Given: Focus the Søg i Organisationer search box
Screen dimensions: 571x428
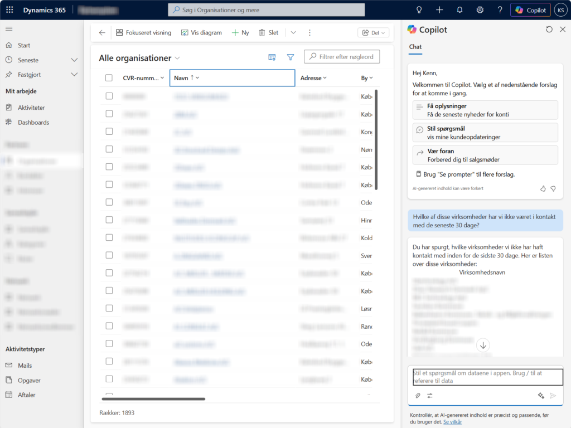Looking at the screenshot, I should pos(266,10).
